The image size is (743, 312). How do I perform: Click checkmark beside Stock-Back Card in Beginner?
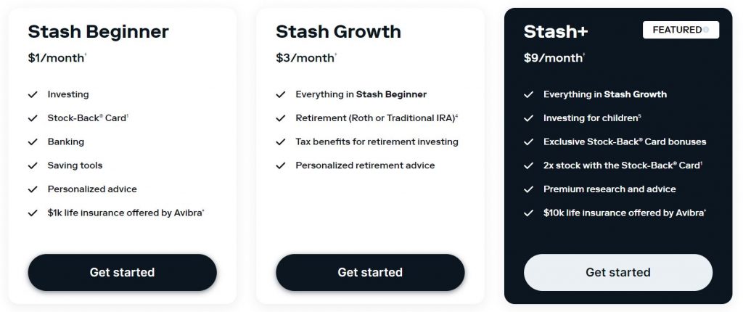[33, 118]
